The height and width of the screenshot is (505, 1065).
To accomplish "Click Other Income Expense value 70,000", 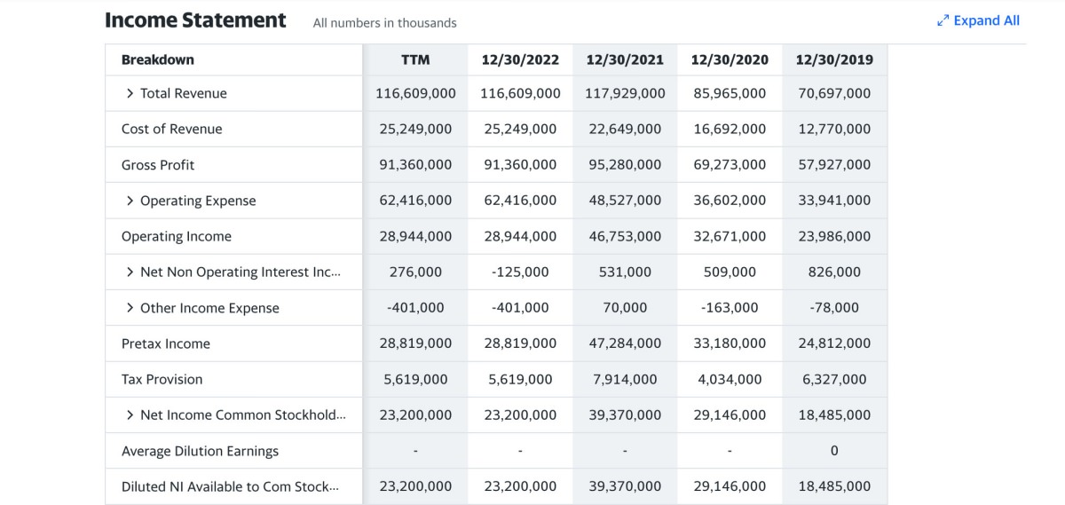I will coord(625,308).
